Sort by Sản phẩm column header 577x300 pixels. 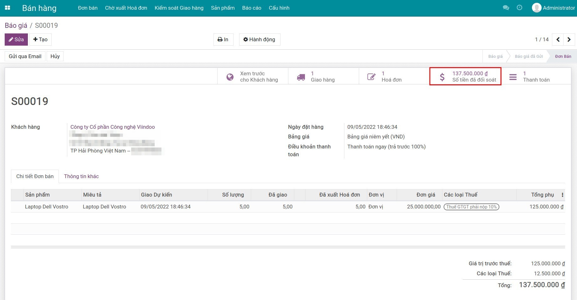(x=52, y=195)
